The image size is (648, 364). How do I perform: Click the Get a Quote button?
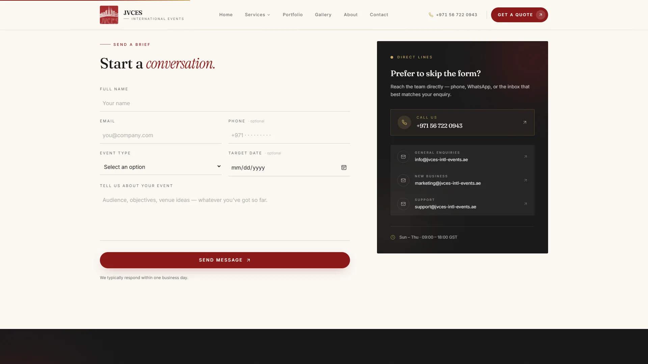[519, 15]
